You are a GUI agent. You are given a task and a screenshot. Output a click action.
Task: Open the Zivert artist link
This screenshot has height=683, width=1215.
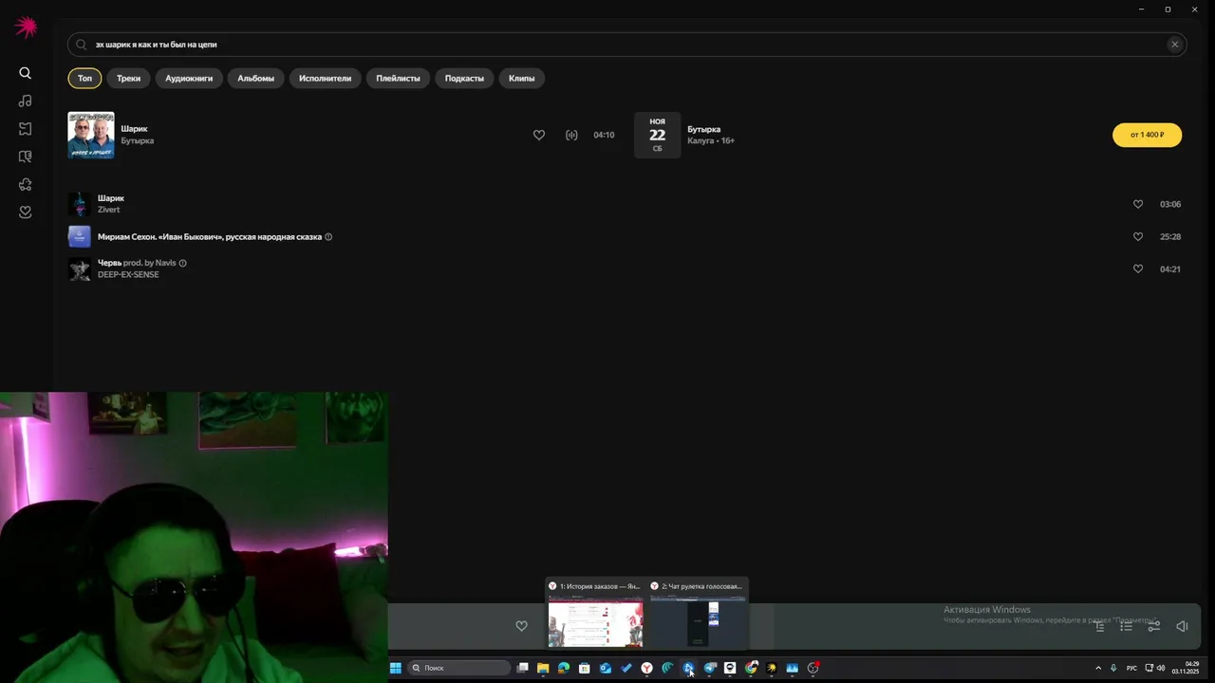coord(108,210)
